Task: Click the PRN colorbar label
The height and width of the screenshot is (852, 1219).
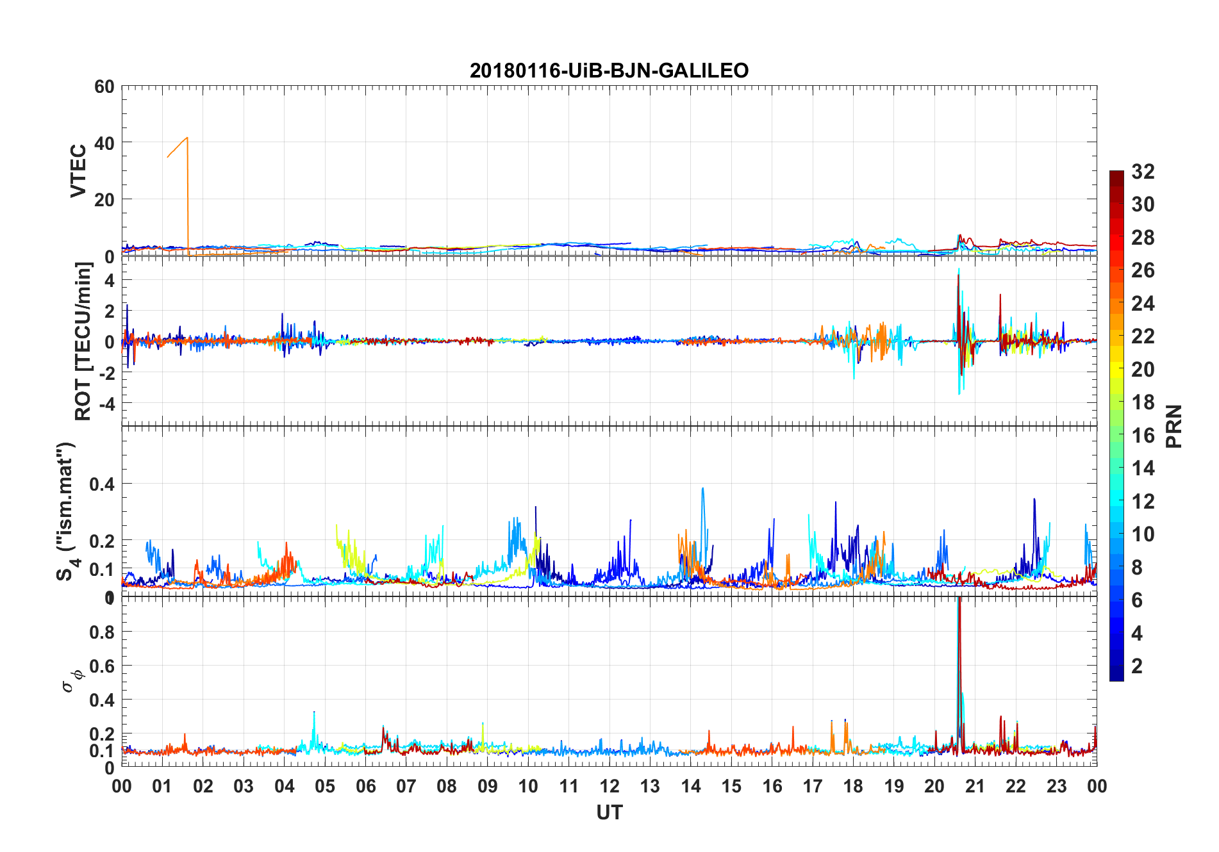Action: pyautogui.click(x=1173, y=426)
